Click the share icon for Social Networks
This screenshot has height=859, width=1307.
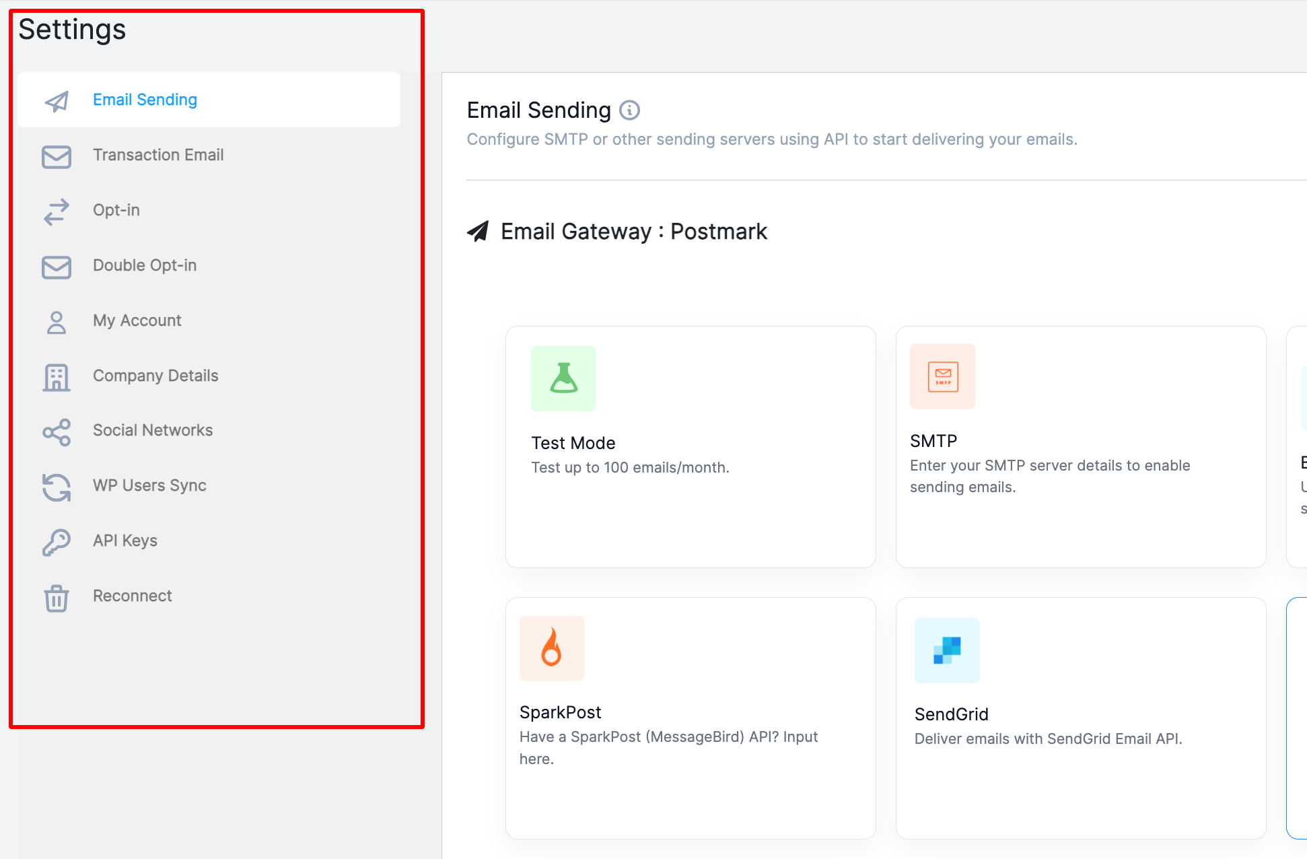[57, 432]
